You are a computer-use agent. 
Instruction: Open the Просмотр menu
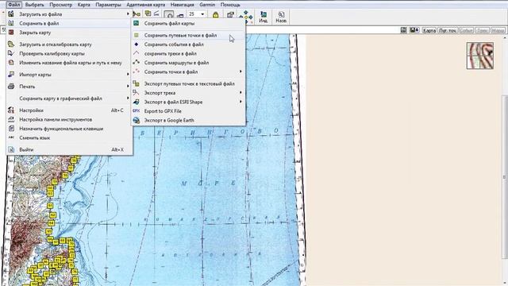[x=60, y=5]
